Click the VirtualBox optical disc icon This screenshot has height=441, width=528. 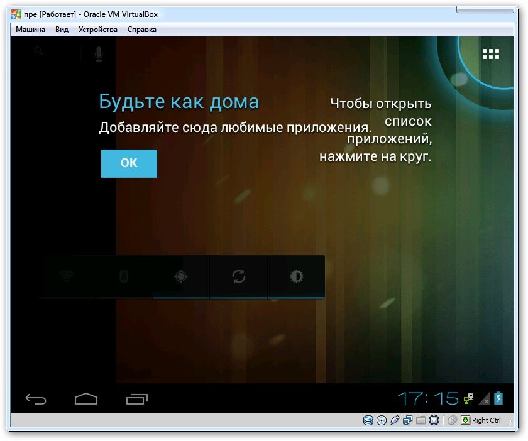coord(381,420)
